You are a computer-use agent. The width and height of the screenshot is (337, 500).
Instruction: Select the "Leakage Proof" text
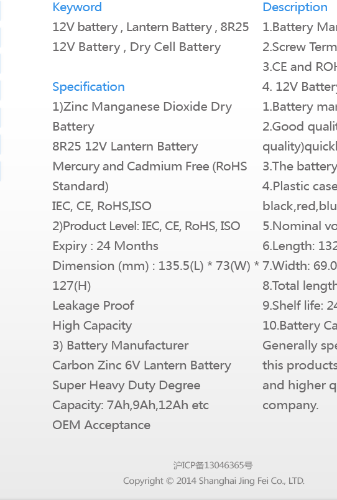click(93, 306)
